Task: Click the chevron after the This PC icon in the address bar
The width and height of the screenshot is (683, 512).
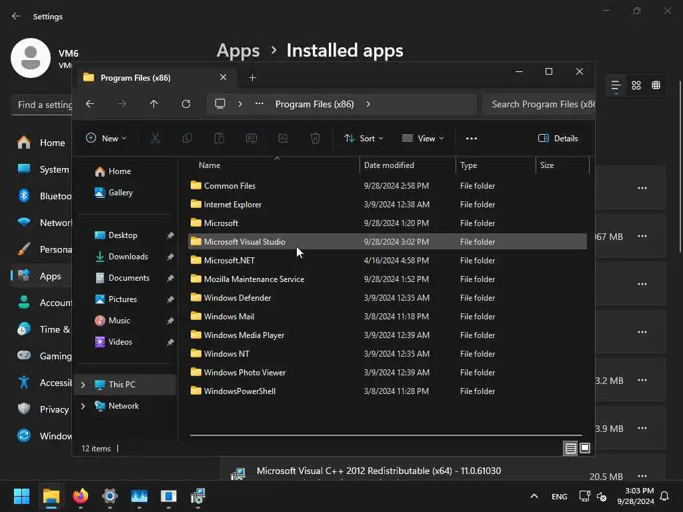Action: [x=240, y=104]
